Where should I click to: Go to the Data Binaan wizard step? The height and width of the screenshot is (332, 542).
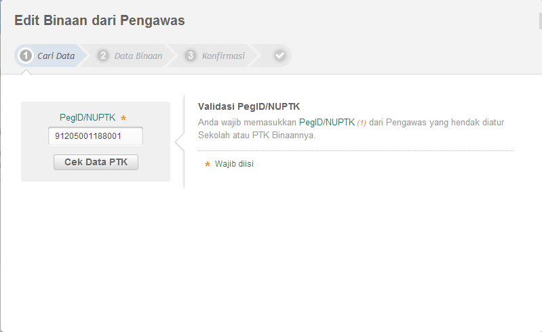pos(138,56)
